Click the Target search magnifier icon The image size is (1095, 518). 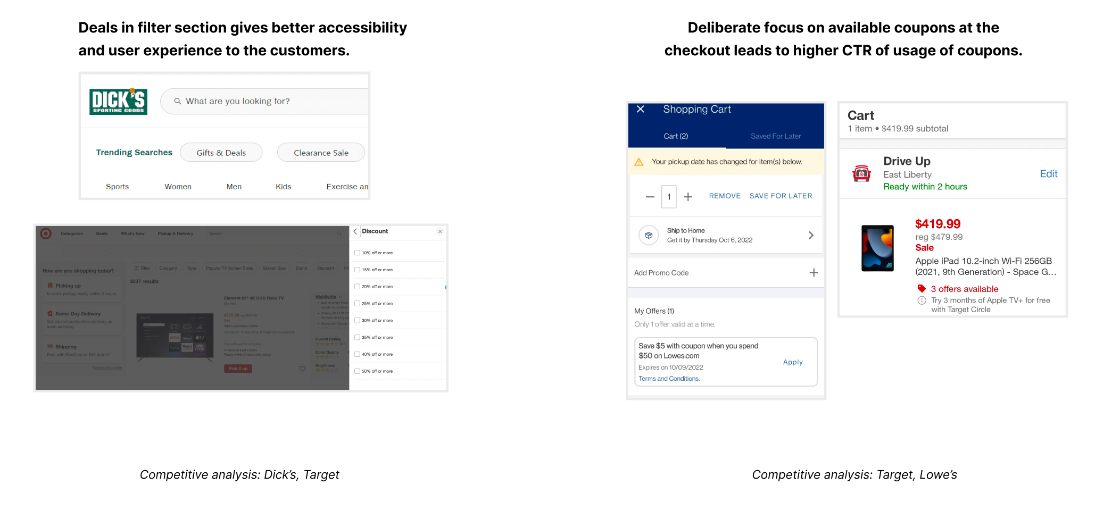pyautogui.click(x=339, y=233)
